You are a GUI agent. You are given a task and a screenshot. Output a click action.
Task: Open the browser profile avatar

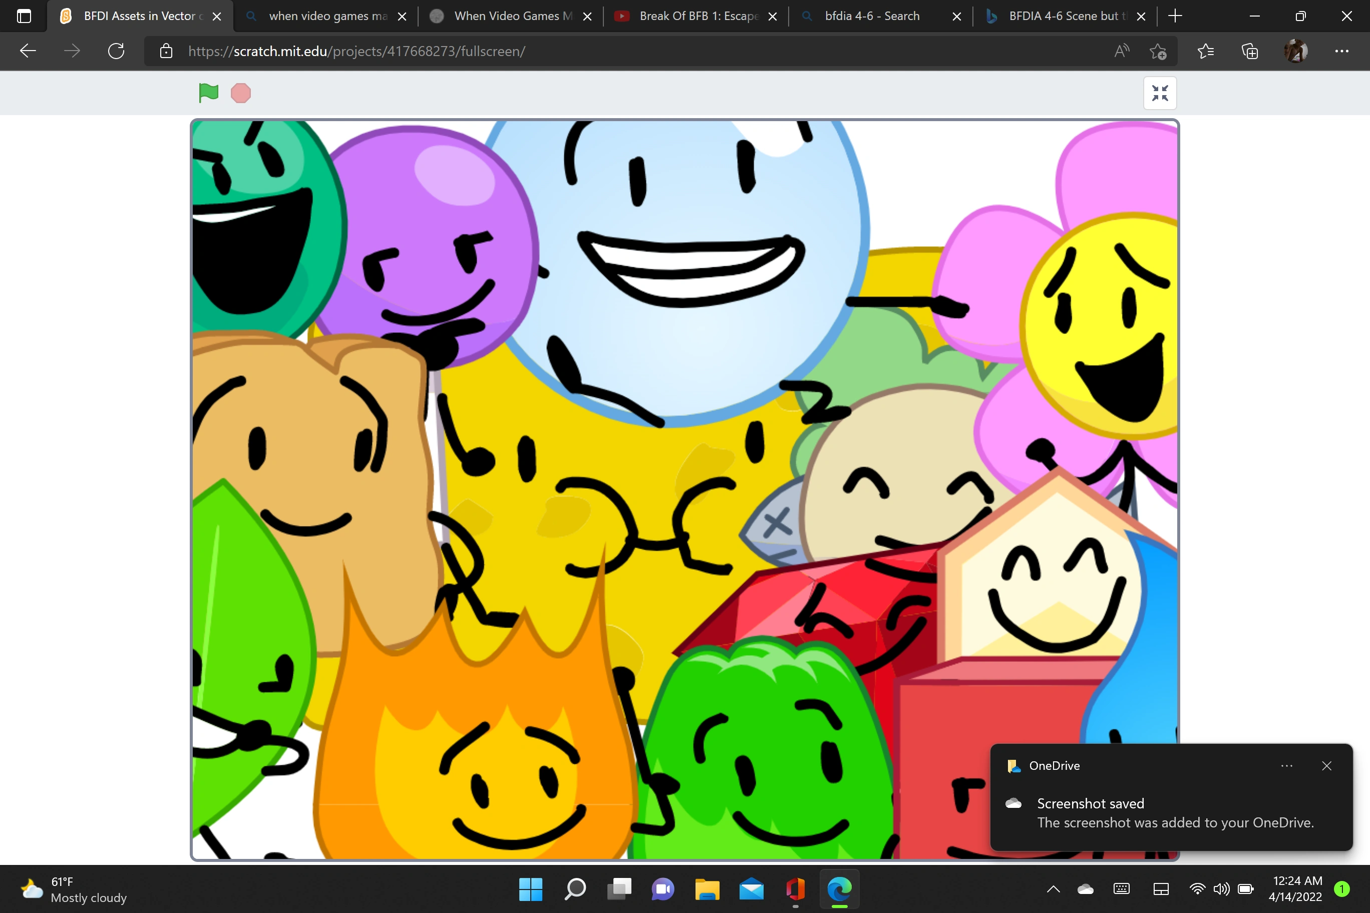click(1295, 51)
